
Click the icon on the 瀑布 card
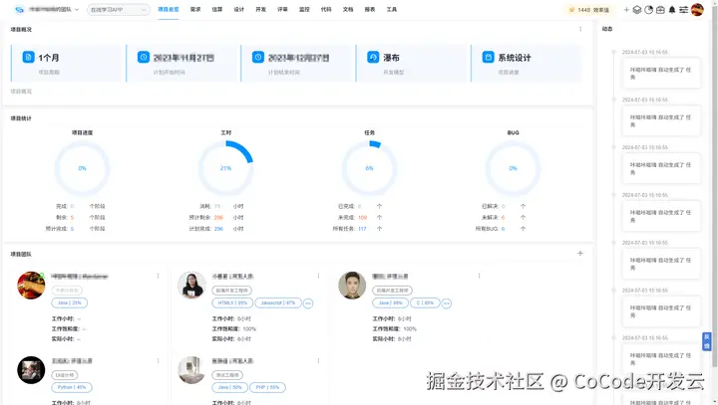373,57
